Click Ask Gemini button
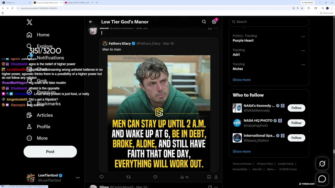Image resolution: width=335 pixels, height=188 pixels. point(307,3)
